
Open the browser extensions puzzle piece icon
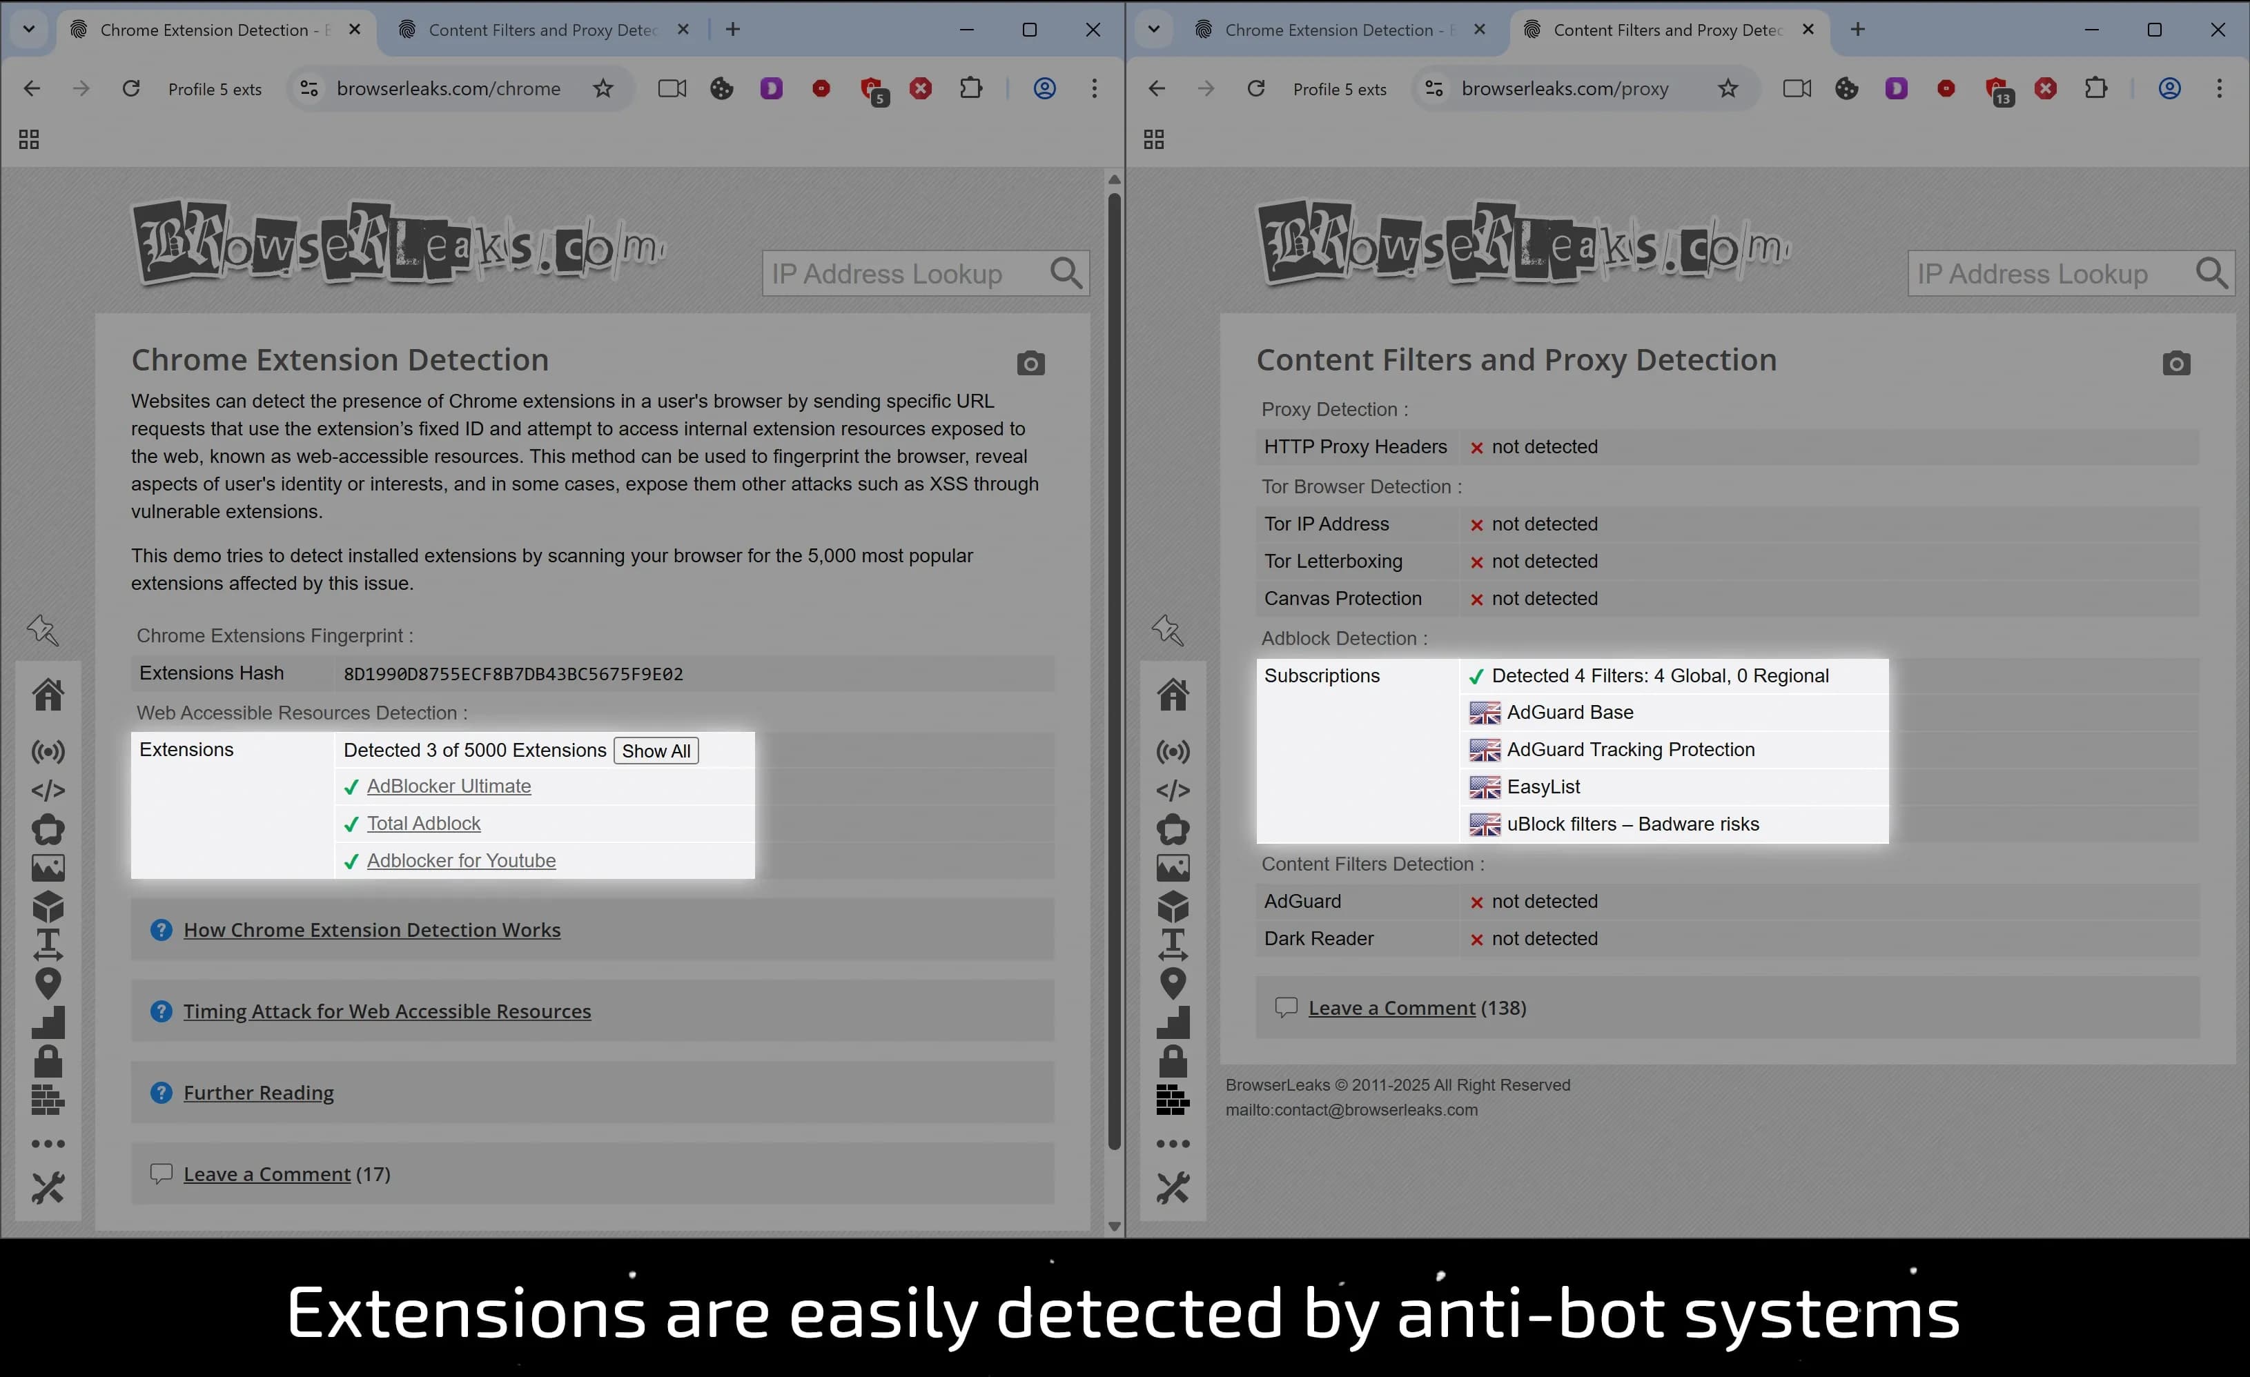970,88
